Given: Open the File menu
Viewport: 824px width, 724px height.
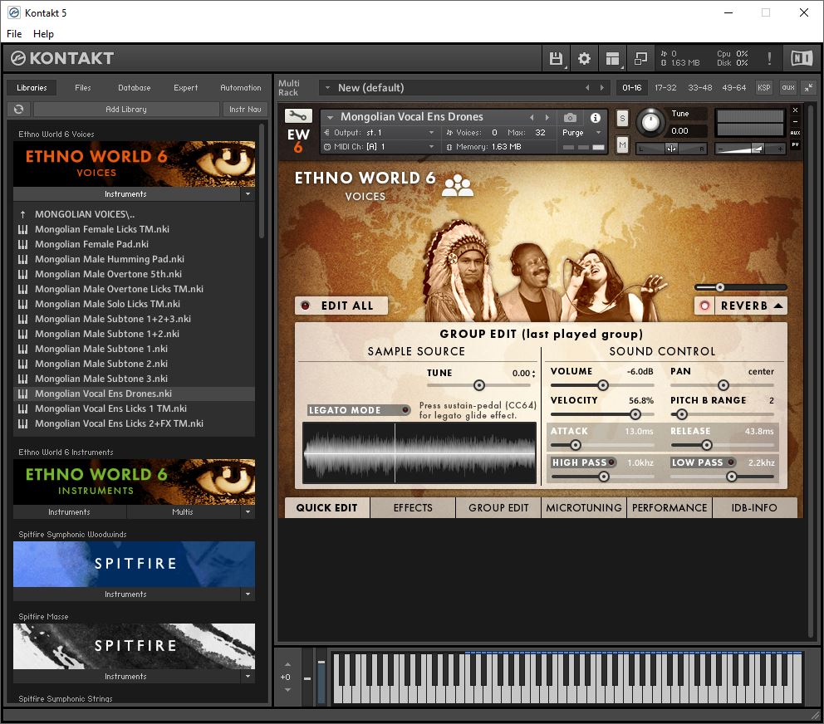Looking at the screenshot, I should point(14,33).
